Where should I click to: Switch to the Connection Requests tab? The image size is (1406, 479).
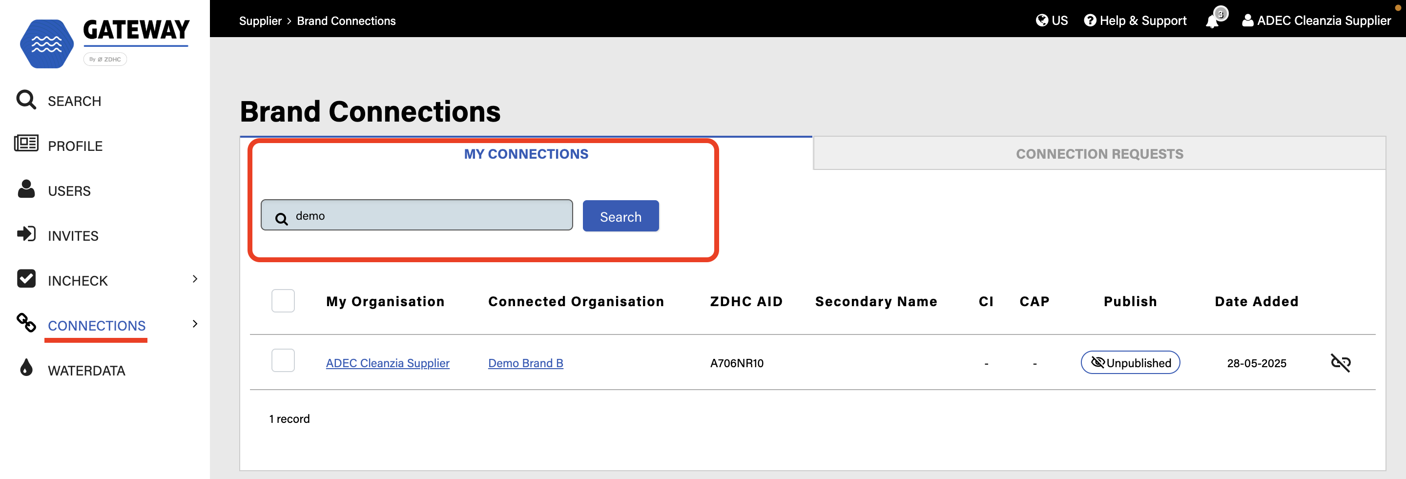(1099, 154)
